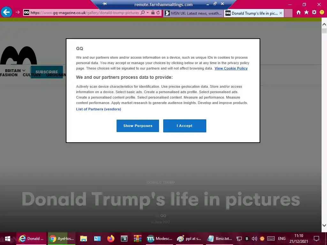The height and width of the screenshot is (245, 327).
Task: Refresh the page with the reload icon
Action: pos(158,12)
